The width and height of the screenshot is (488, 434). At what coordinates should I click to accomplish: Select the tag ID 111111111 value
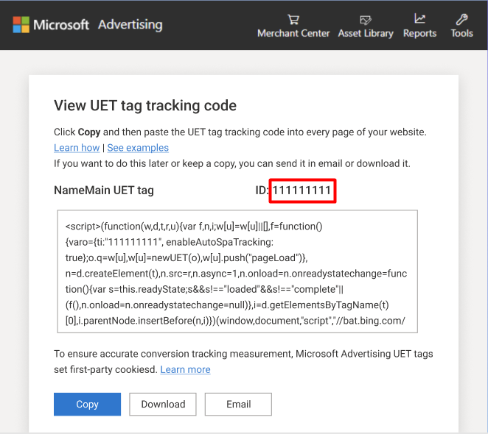pos(301,190)
